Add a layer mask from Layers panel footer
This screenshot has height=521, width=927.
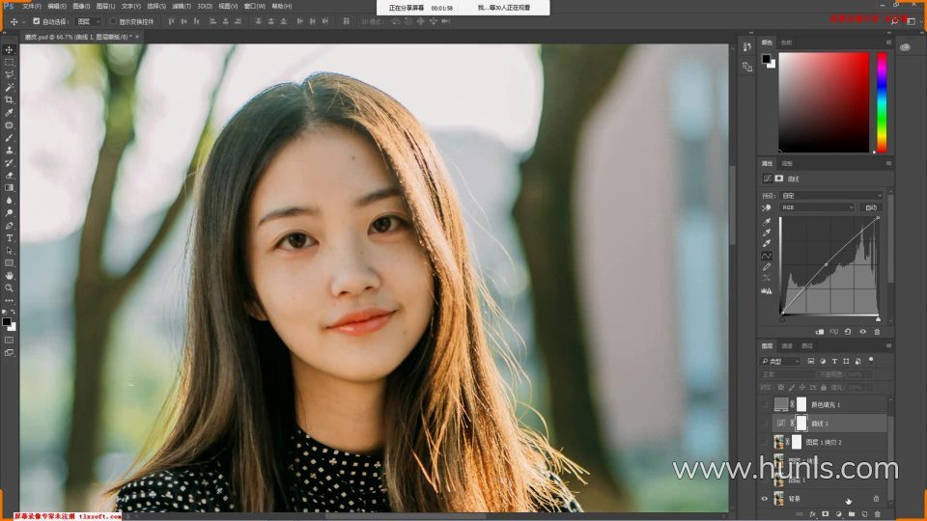click(x=826, y=514)
